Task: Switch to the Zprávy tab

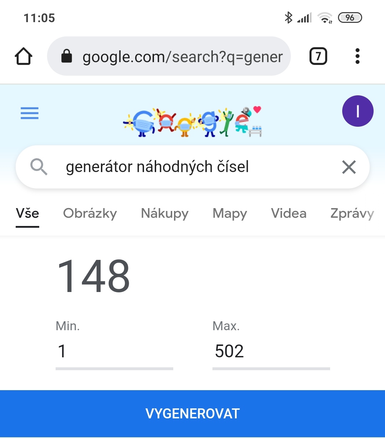Action: tap(352, 213)
